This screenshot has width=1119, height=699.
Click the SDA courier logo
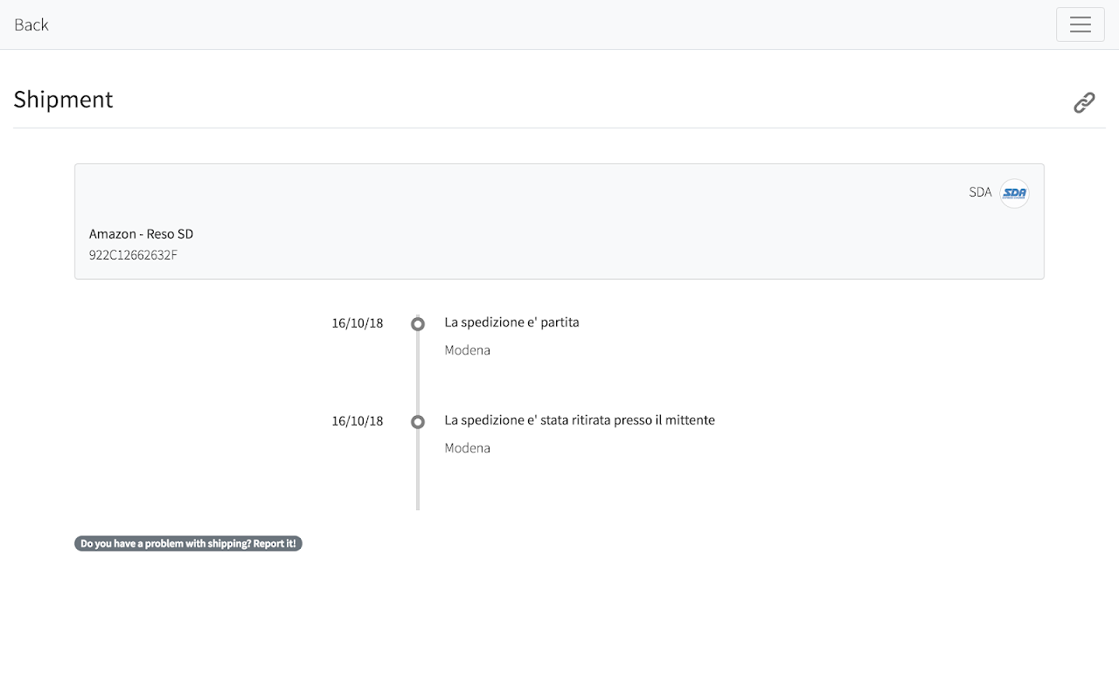1014,193
